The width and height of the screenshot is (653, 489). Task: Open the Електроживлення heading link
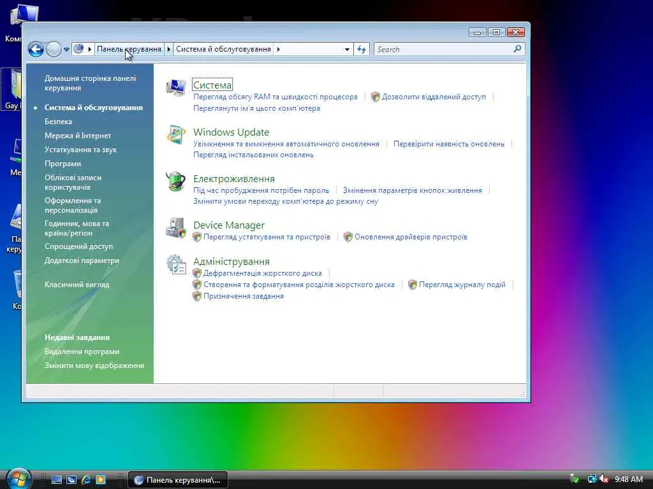pyautogui.click(x=234, y=179)
